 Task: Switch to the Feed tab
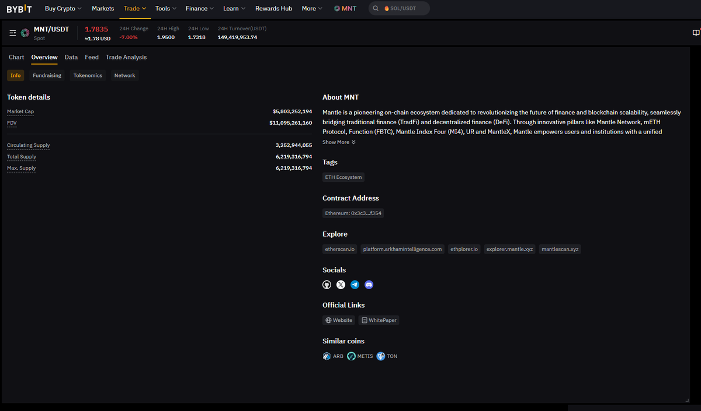[92, 57]
